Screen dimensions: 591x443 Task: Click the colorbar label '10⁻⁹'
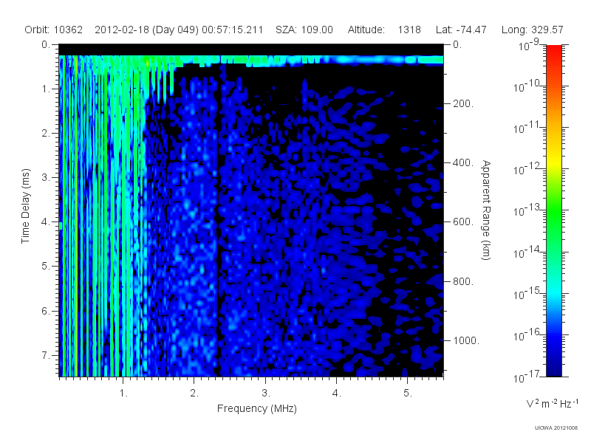tap(529, 44)
